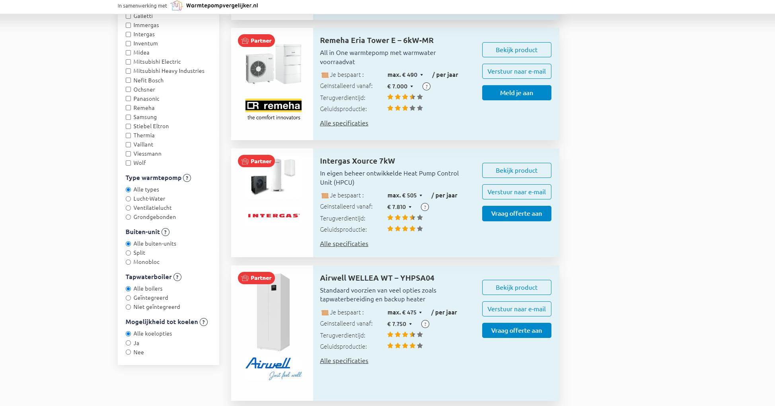Select the Lucht-Water radio option
Screen dimensions: 775x406
point(128,199)
